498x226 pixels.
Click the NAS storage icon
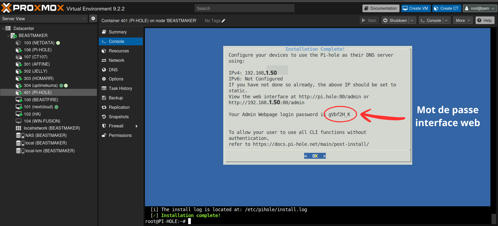coord(20,135)
